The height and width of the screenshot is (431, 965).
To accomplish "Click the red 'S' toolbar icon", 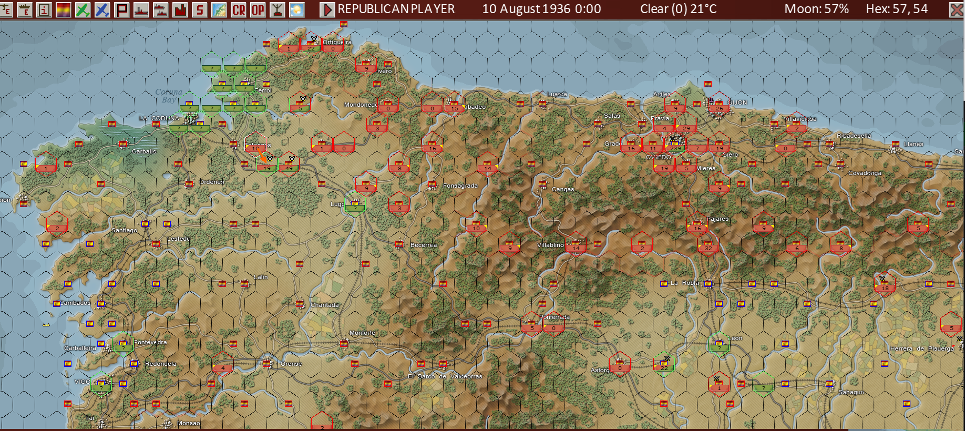I will coord(200,9).
